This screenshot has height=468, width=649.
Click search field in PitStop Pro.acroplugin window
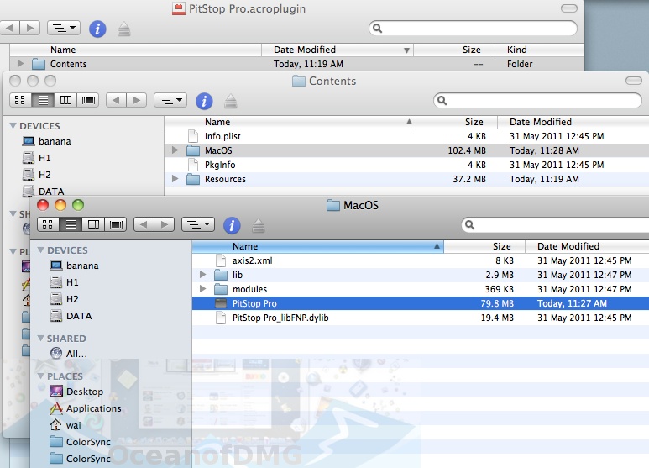tap(473, 29)
